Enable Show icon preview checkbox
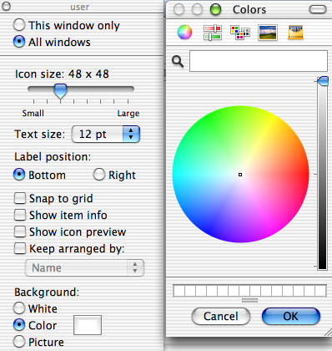This screenshot has width=332, height=351. 20,231
